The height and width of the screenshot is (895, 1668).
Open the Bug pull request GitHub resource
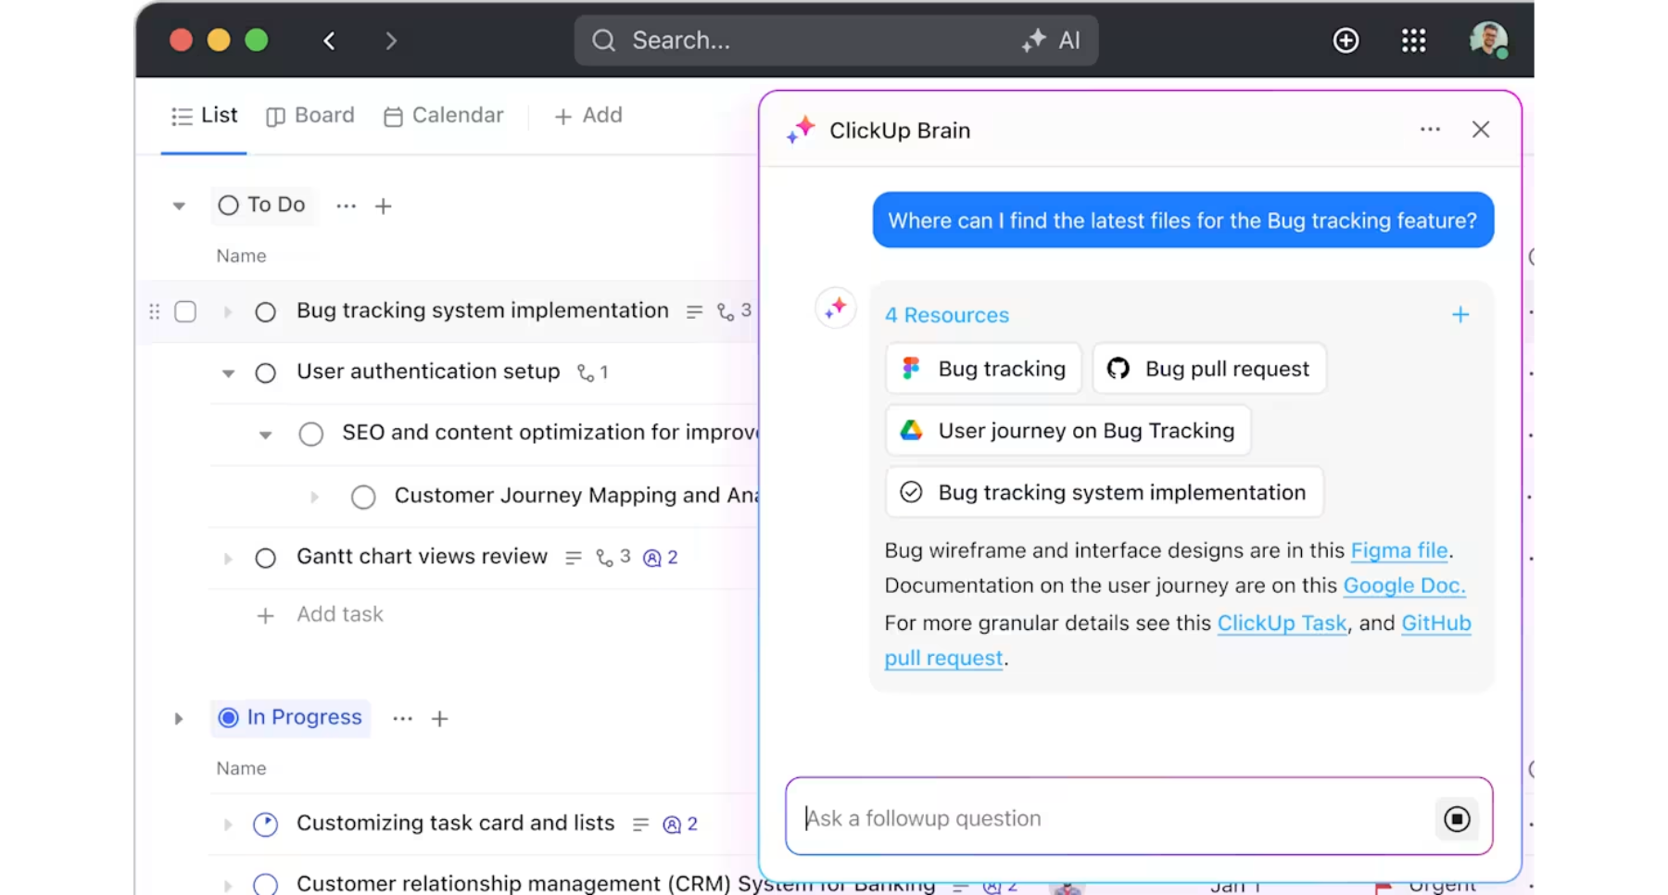pos(1209,369)
